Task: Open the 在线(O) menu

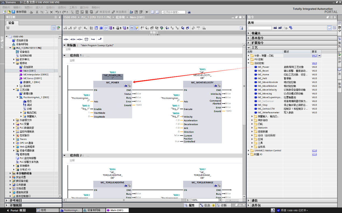Action: click(50, 8)
